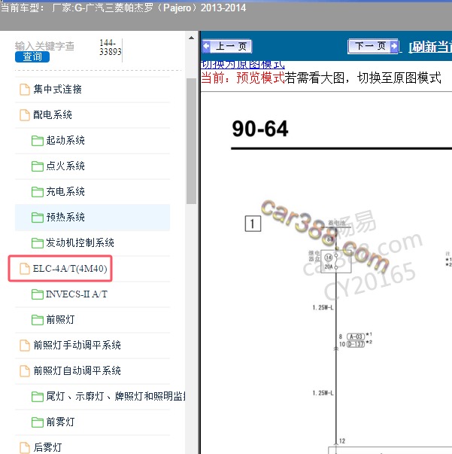Open 集中式连接 document item

[57, 89]
